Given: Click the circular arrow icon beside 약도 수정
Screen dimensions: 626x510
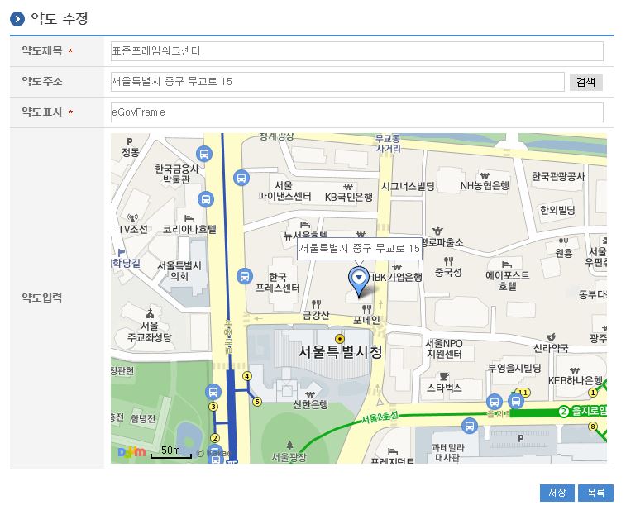Looking at the screenshot, I should click(17, 18).
